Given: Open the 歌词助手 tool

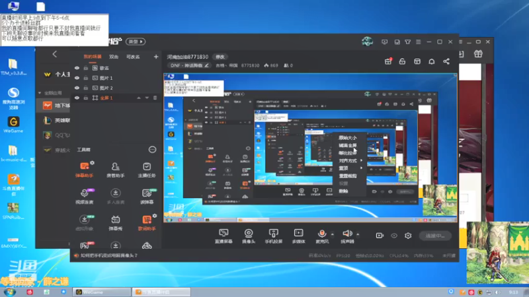Looking at the screenshot, I should [146, 222].
